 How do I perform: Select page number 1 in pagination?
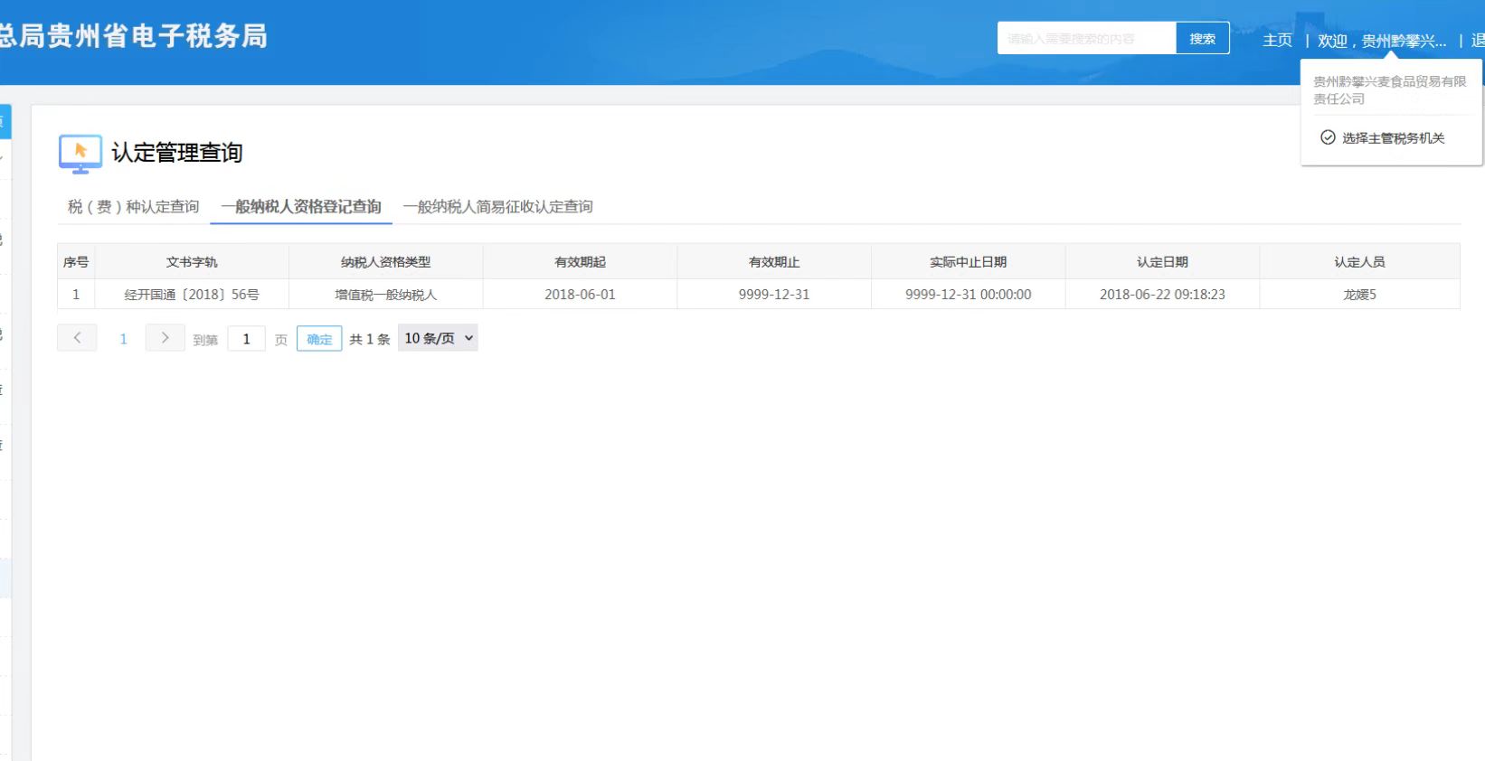(123, 339)
